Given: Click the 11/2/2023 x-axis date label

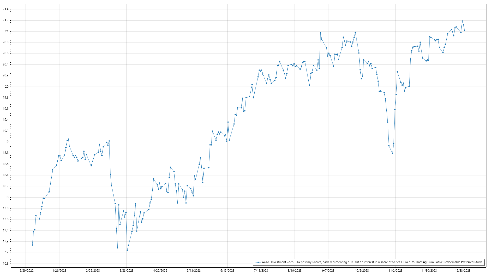Looking at the screenshot, I should pos(395,271).
